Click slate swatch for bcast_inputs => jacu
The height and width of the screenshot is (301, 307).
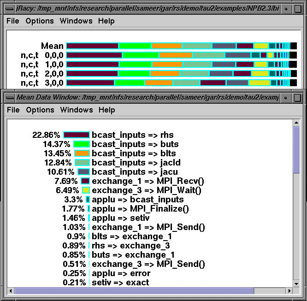[x=83, y=172]
